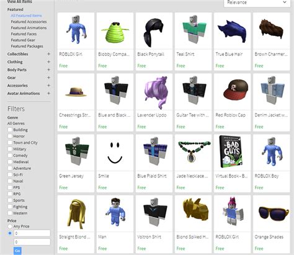Image resolution: width=294 pixels, height=255 pixels.
Task: Open the Black Ponytail item image
Action: point(154,31)
